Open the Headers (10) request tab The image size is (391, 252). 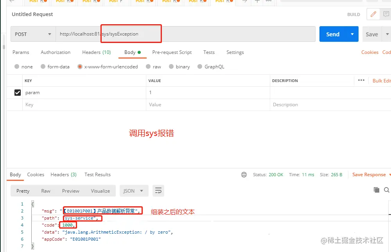tap(97, 52)
